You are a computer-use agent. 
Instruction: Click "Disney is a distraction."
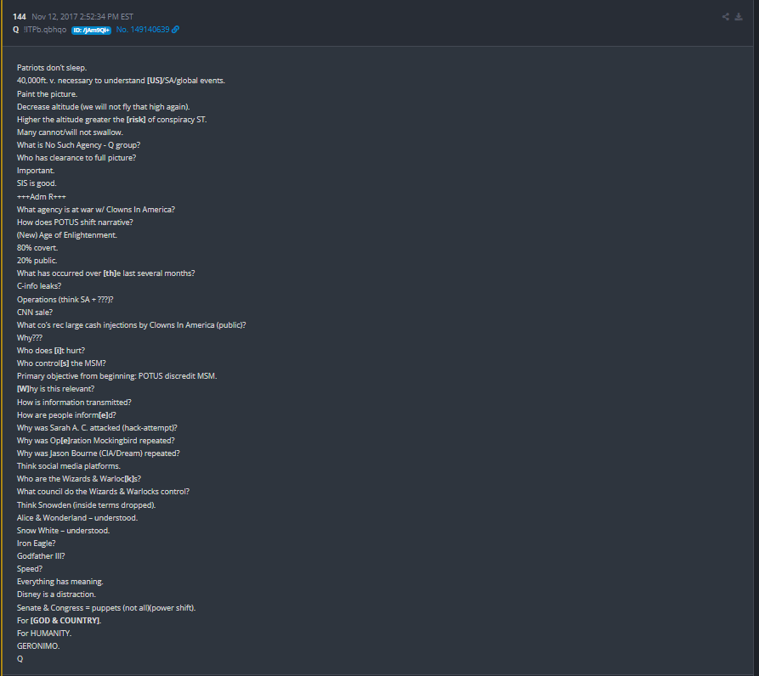56,594
